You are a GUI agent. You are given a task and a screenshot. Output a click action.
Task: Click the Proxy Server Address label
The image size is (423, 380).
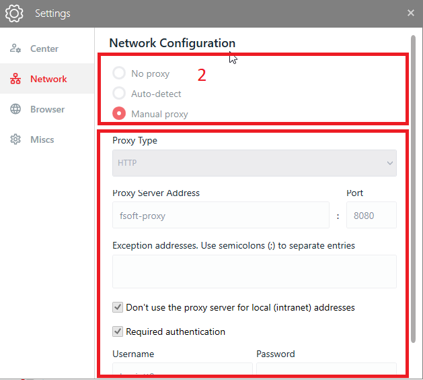pos(156,193)
